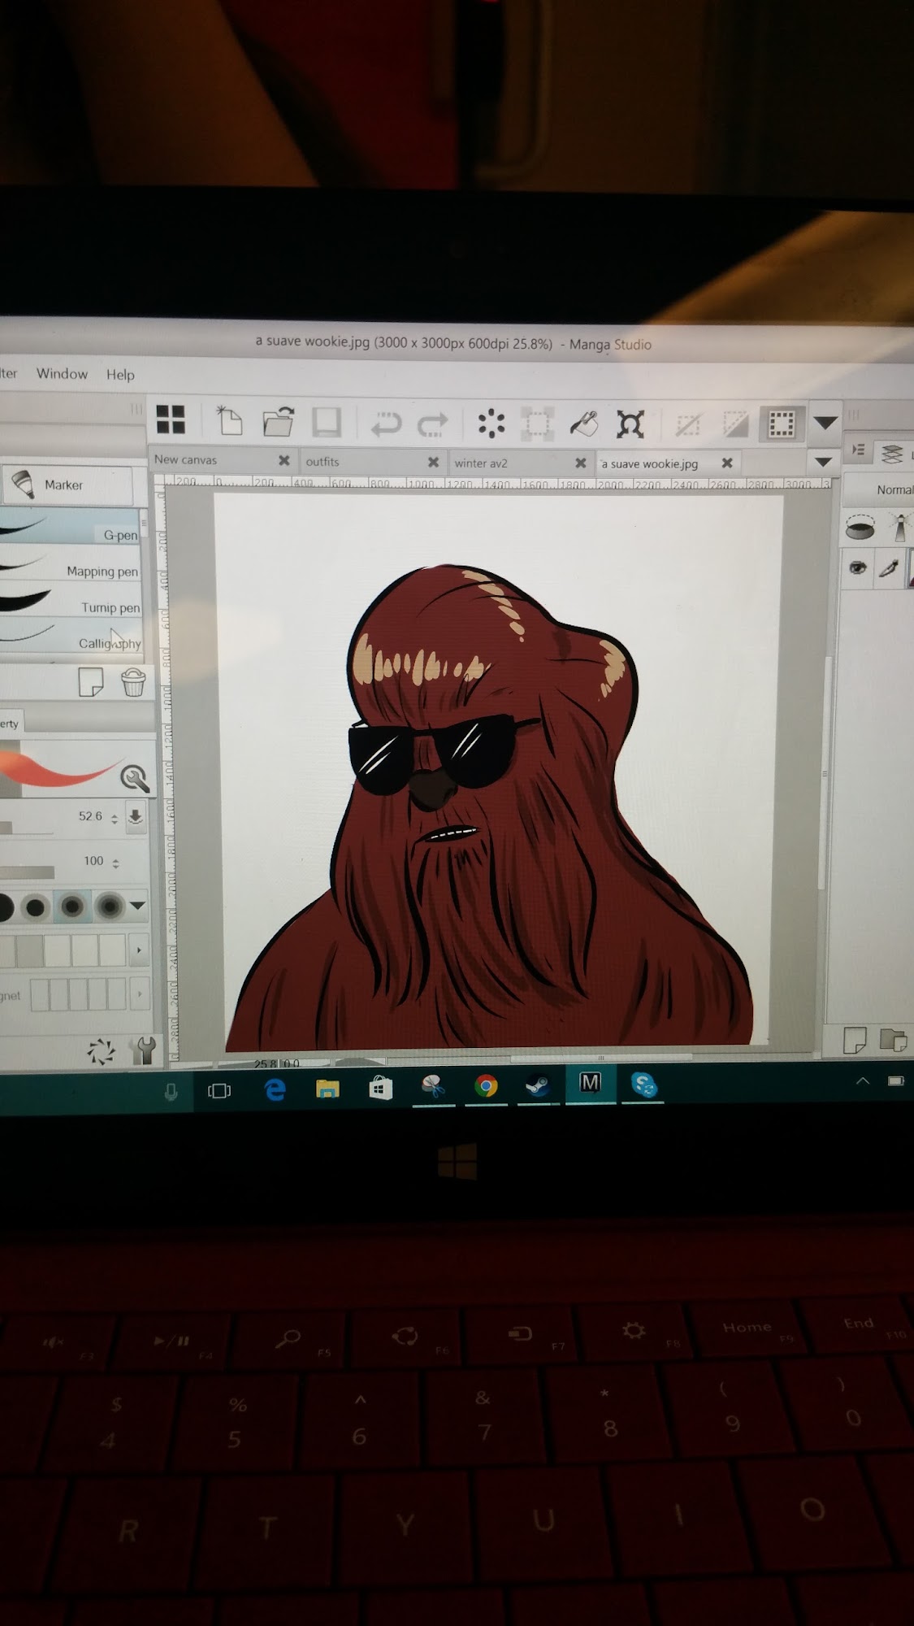Expand the command bar overflow arrow
This screenshot has height=1626, width=914.
coord(825,423)
